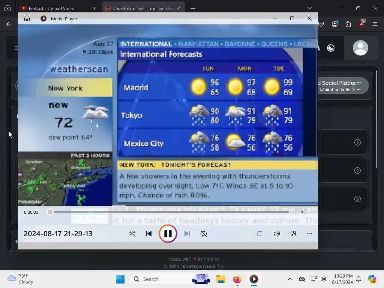
Task: Click the cast to device icon
Action: 304,212
